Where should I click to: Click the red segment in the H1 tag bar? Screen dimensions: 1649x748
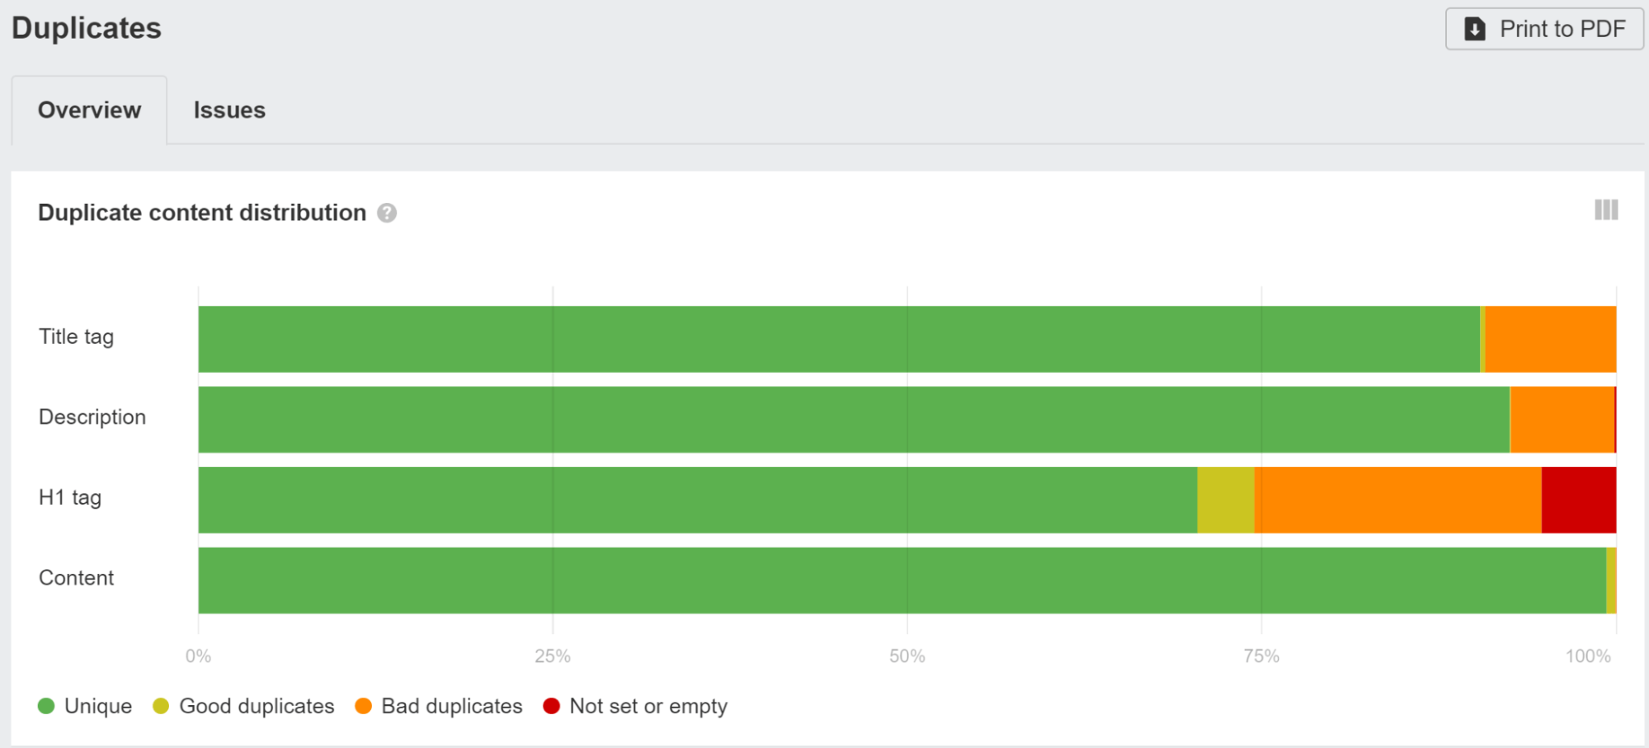1577,497
